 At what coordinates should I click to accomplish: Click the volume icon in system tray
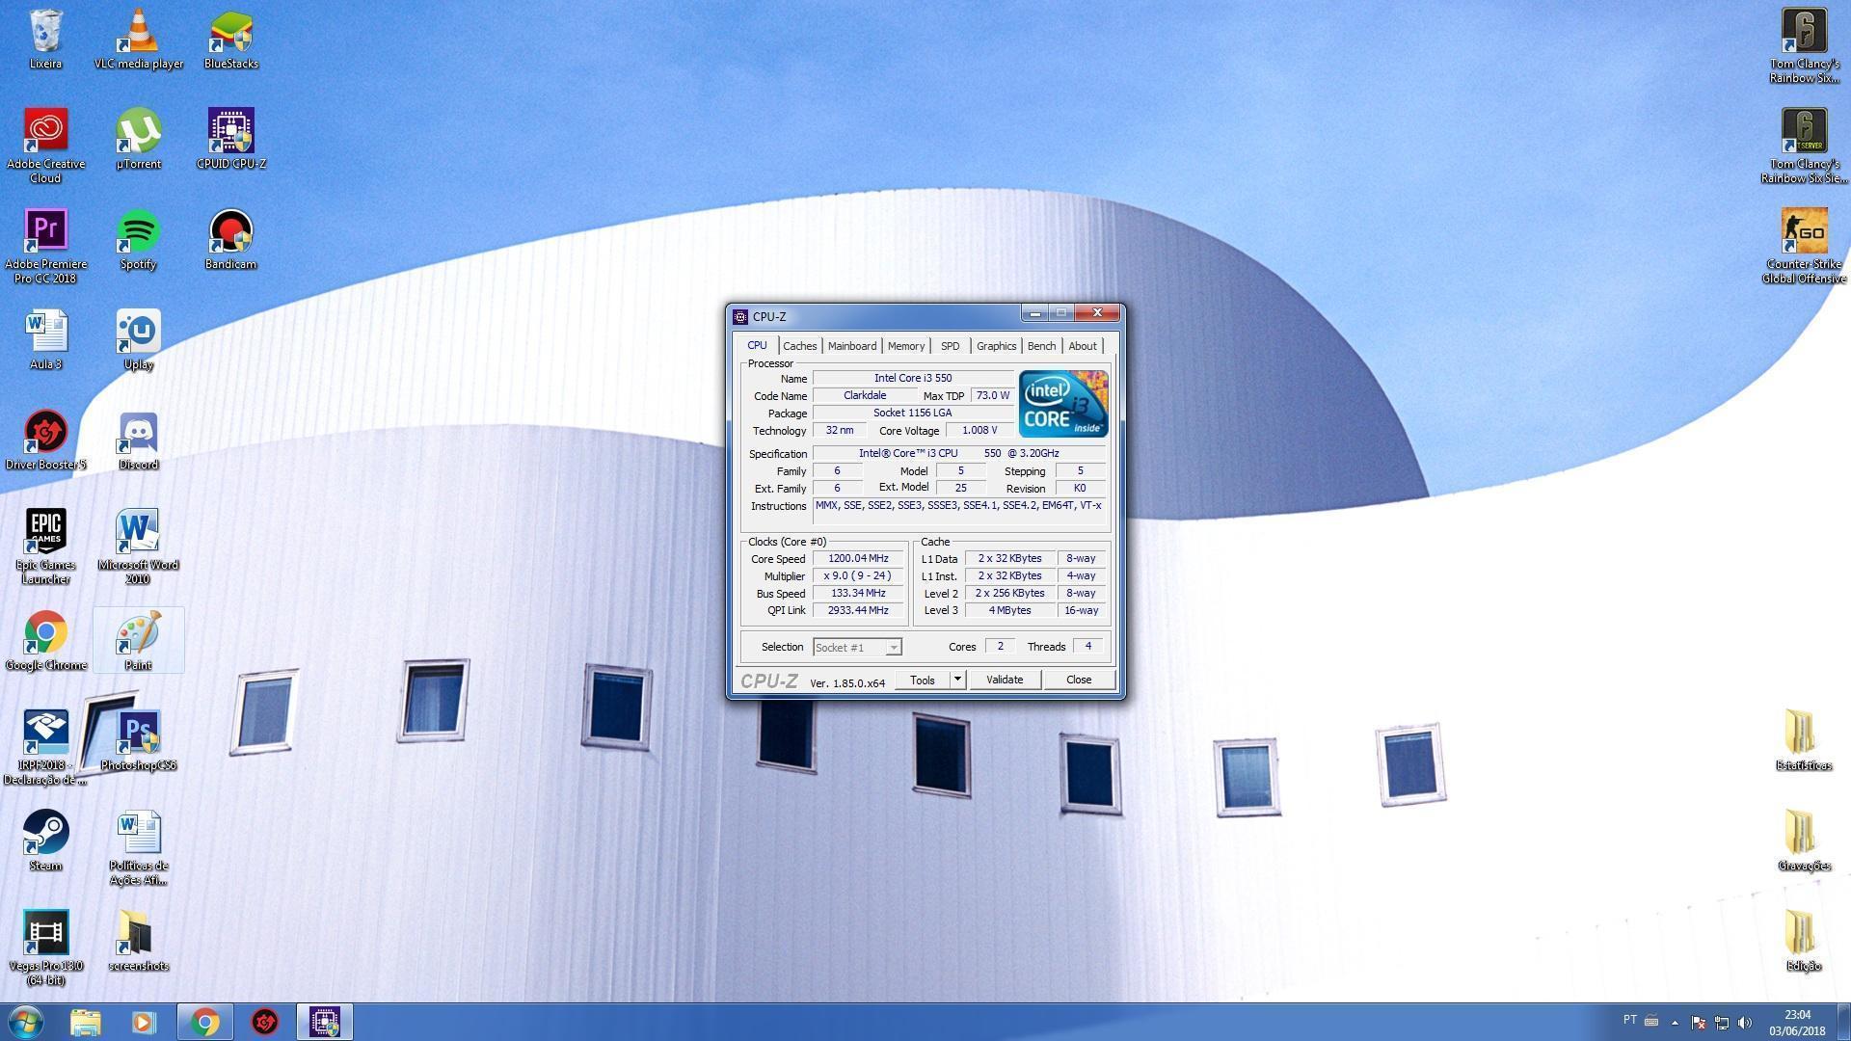(x=1745, y=1023)
